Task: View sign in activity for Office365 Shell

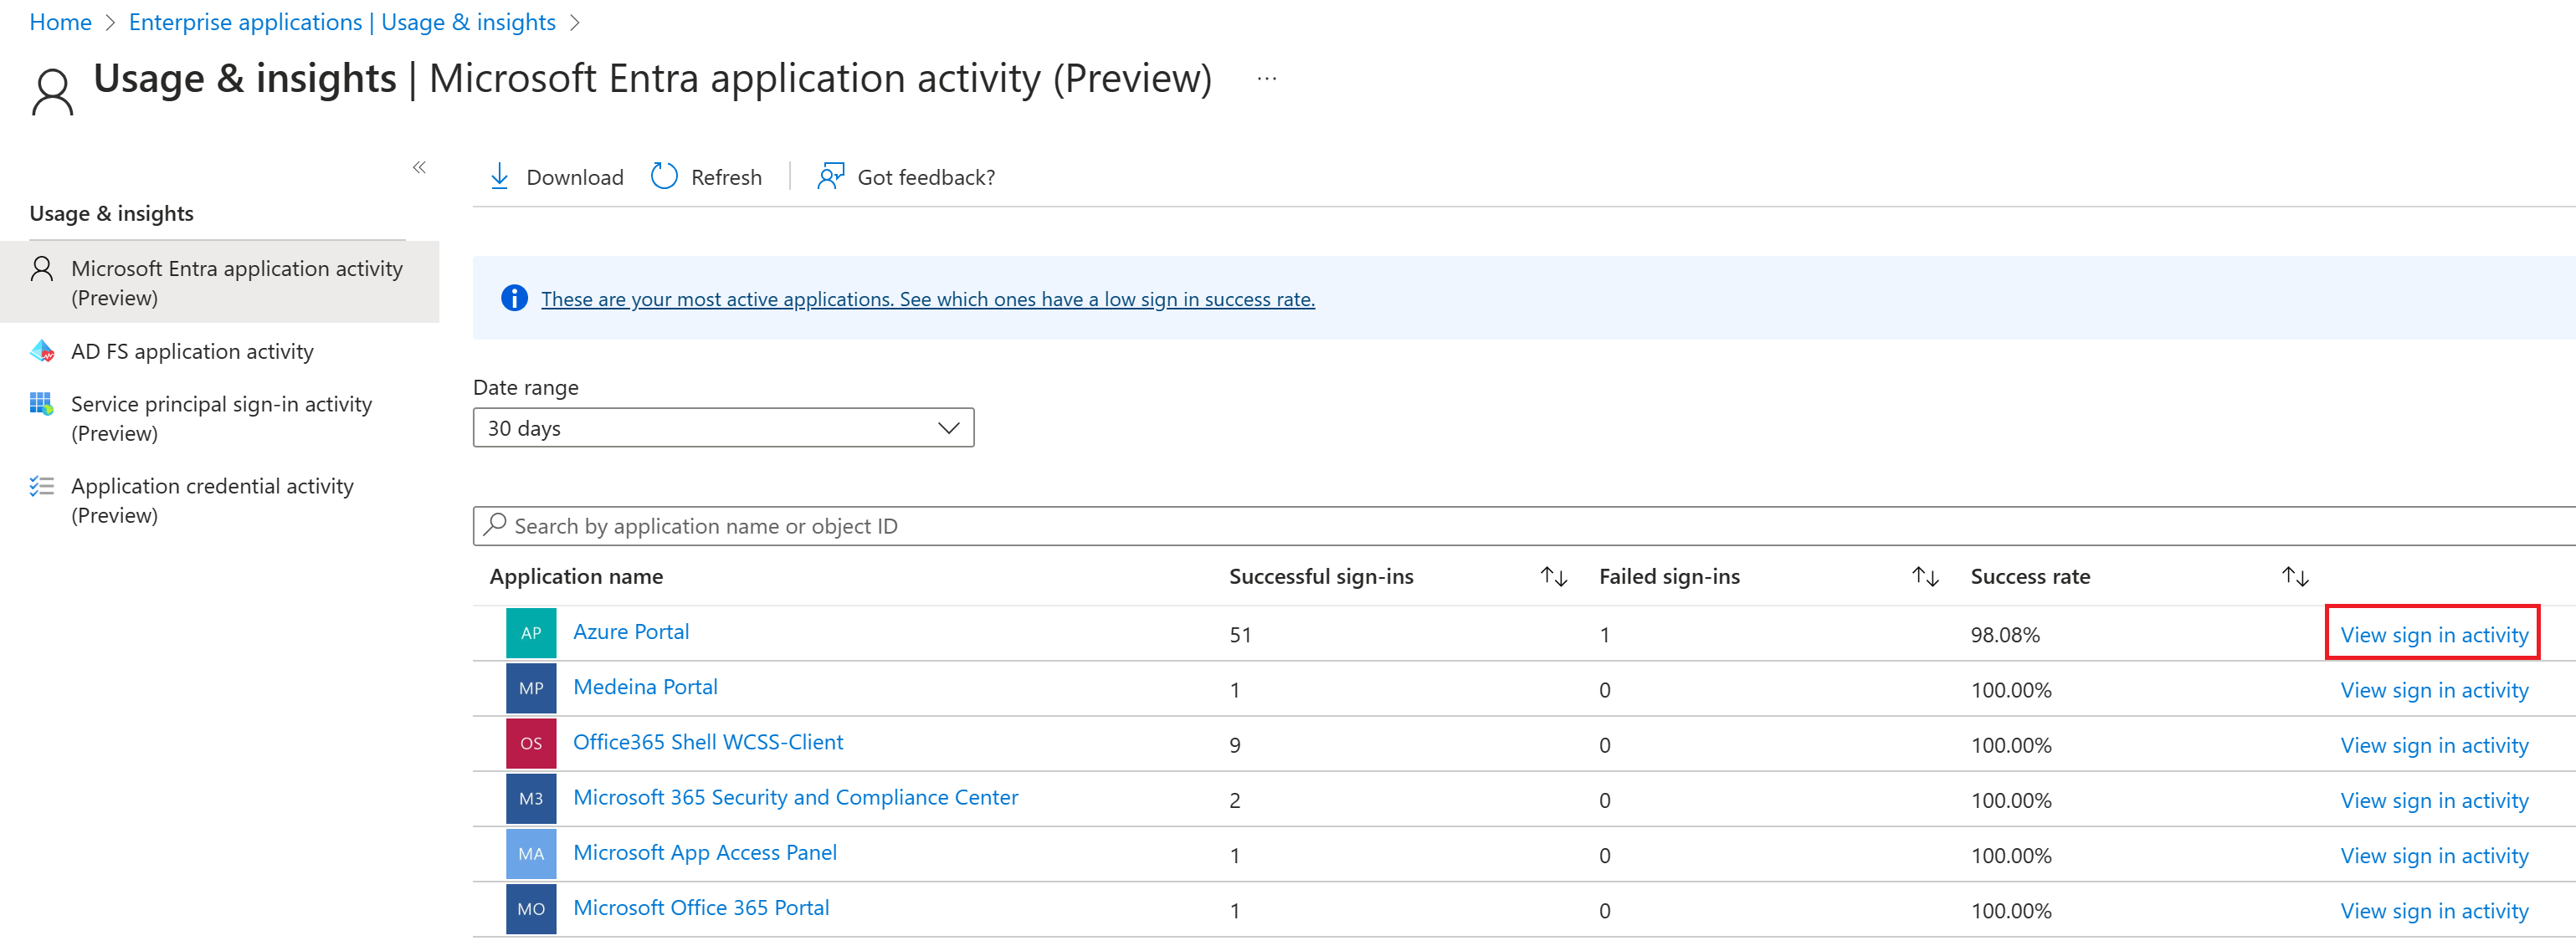Action: click(2434, 744)
